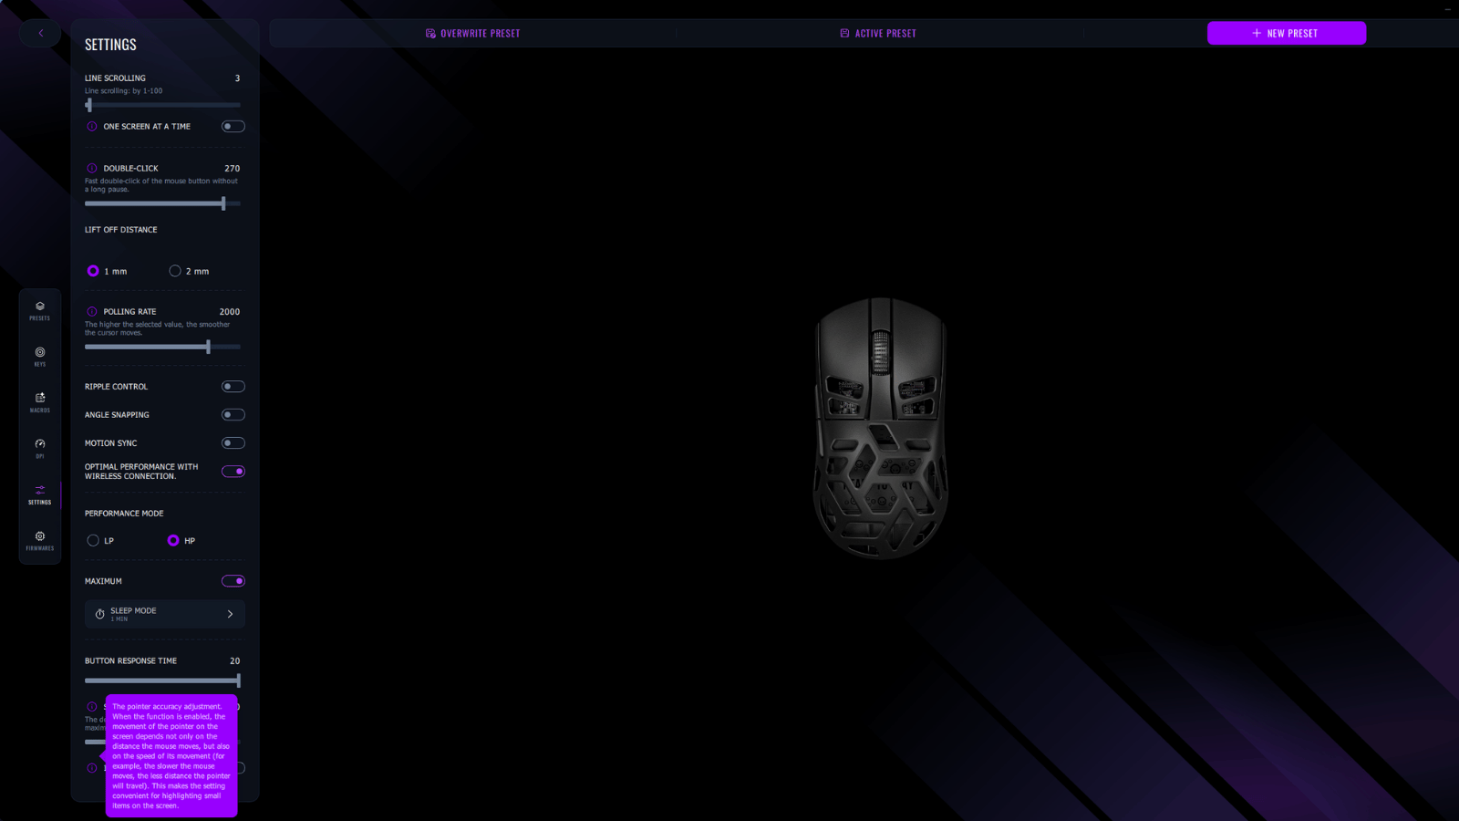1459x821 pixels.
Task: Click info icon next to Polling Rate
Action: point(92,311)
